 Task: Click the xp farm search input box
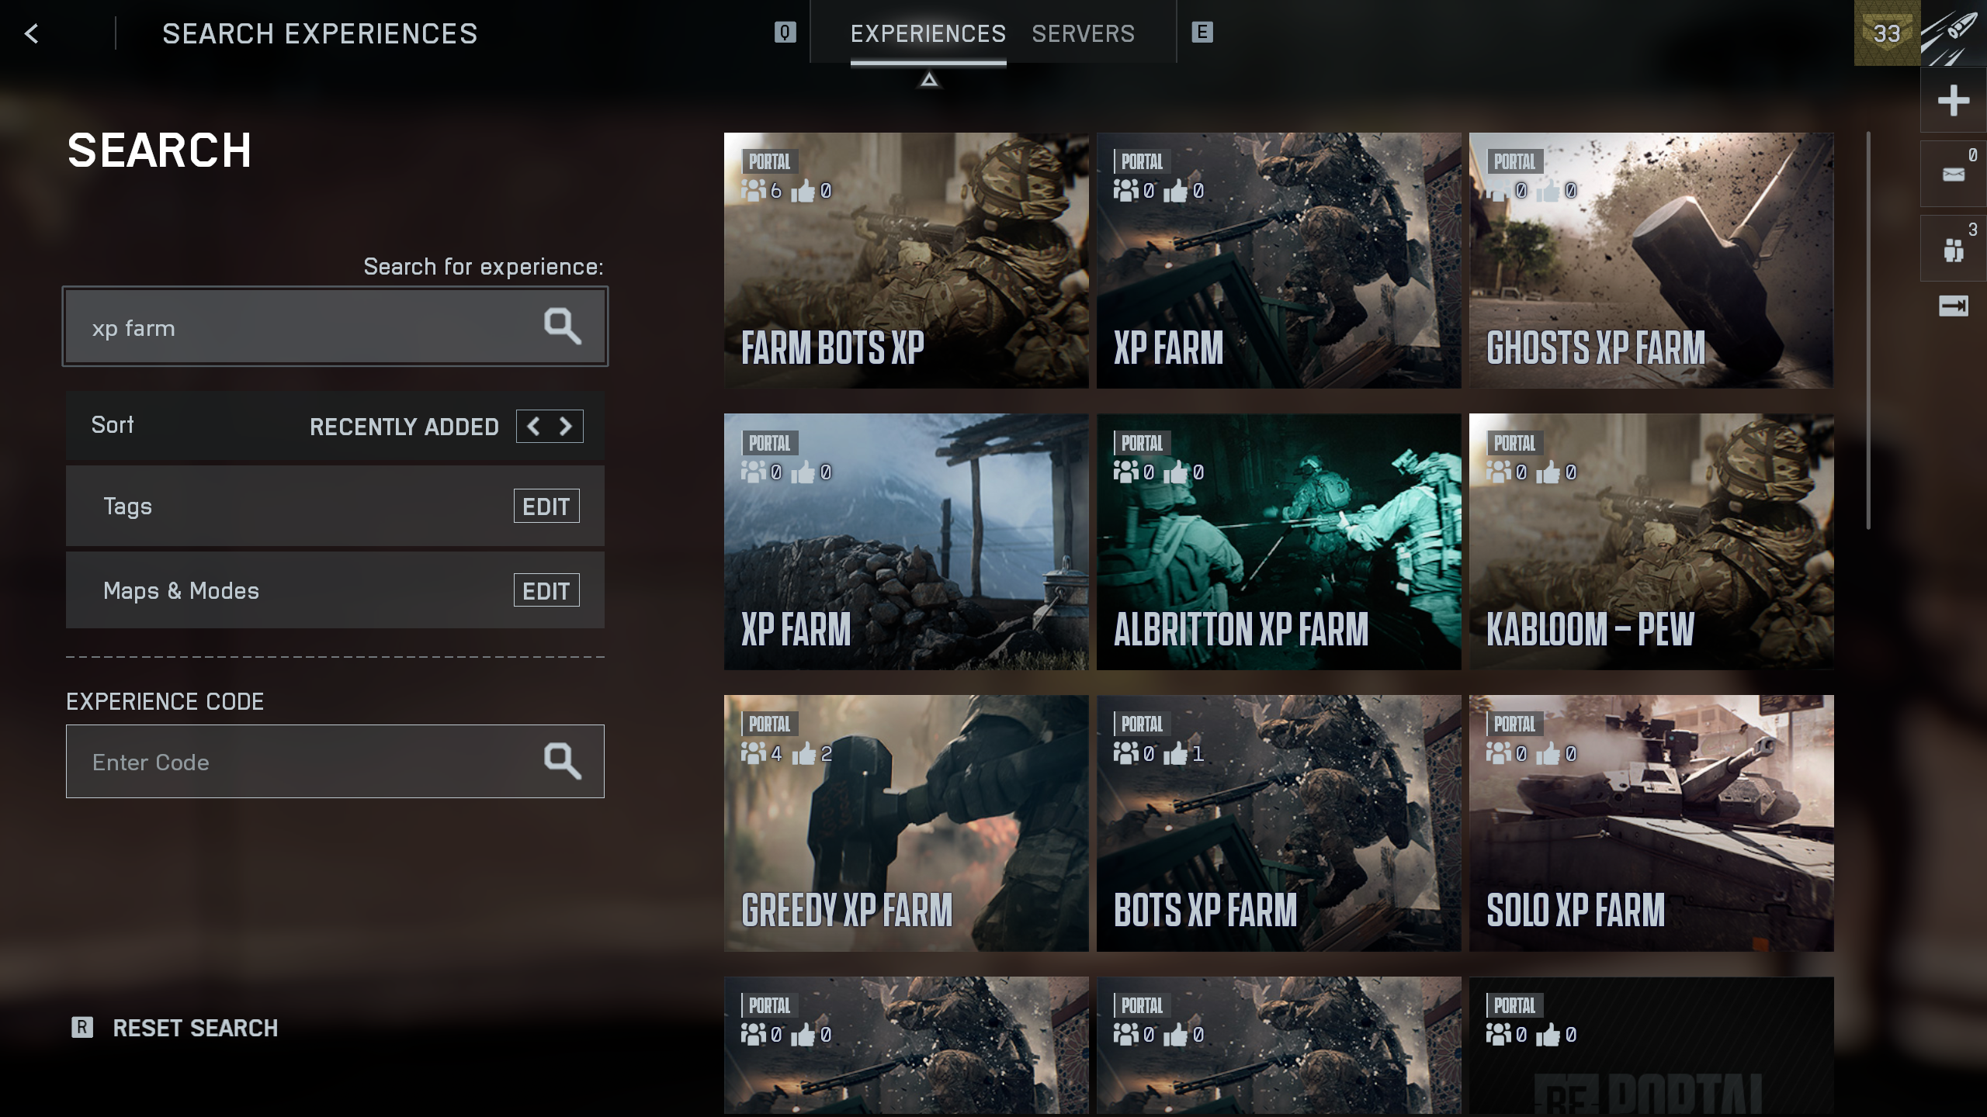(x=310, y=326)
